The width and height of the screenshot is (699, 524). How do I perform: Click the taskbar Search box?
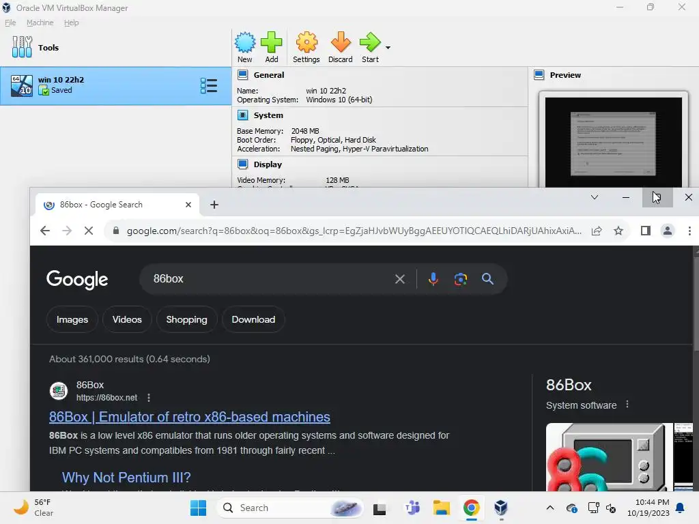pos(289,508)
